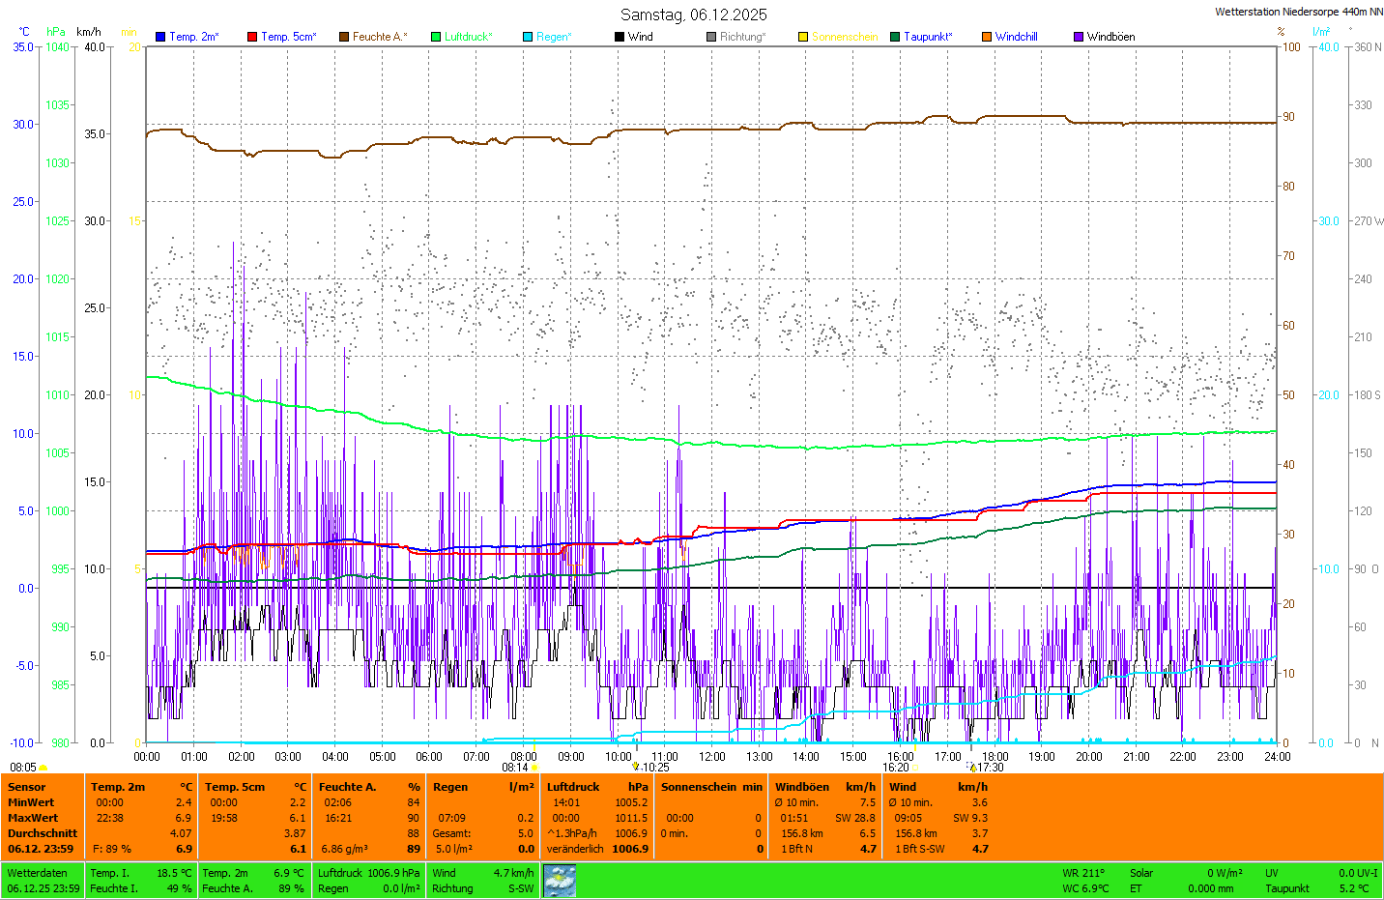Click the brown Feuchte A. legend square
This screenshot has width=1384, height=900.
coord(344,37)
